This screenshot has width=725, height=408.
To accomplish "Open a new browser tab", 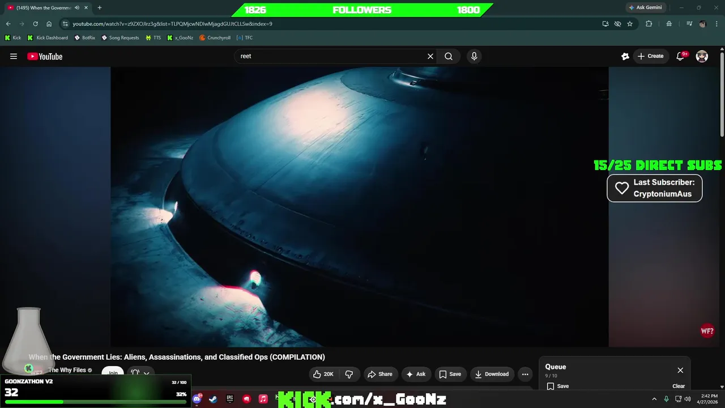I will pos(100,7).
